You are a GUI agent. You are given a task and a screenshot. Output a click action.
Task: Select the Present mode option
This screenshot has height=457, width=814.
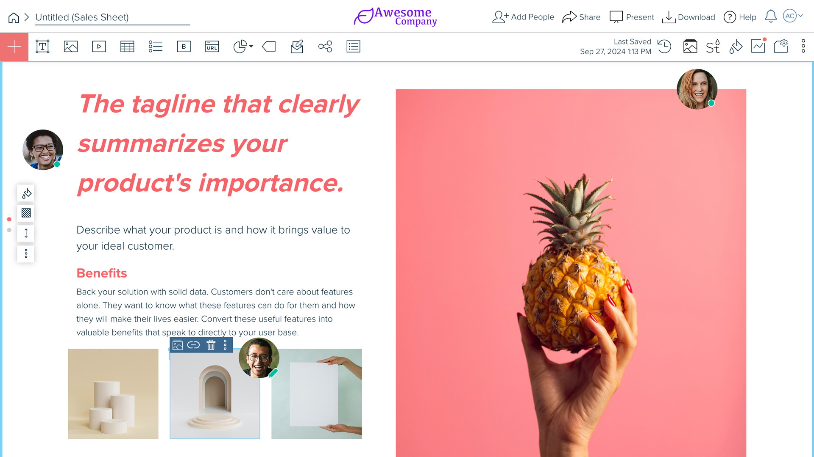(x=632, y=17)
